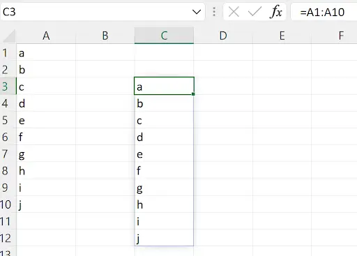Click cell C9 containing 'g'
The height and width of the screenshot is (256, 357).
(x=164, y=188)
